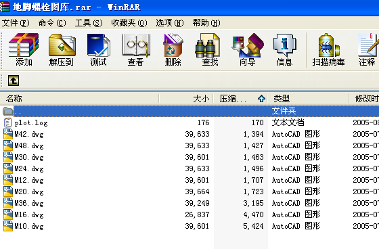The width and height of the screenshot is (379, 249).
Task: Go up one folder level arrow
Action: [x=14, y=81]
